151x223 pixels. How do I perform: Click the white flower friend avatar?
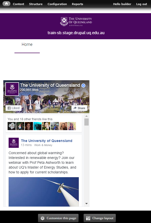12,126
